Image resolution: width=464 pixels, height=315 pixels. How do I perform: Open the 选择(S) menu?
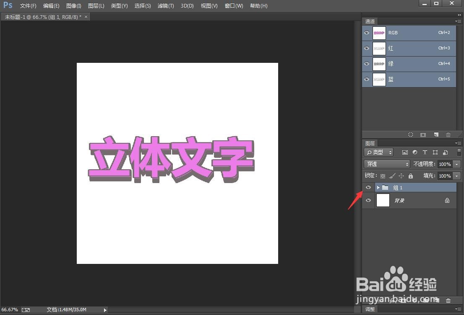click(x=143, y=6)
